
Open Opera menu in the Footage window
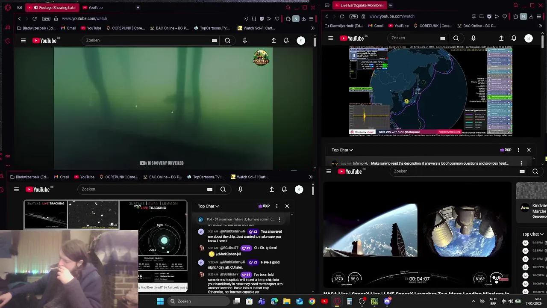click(8, 7)
